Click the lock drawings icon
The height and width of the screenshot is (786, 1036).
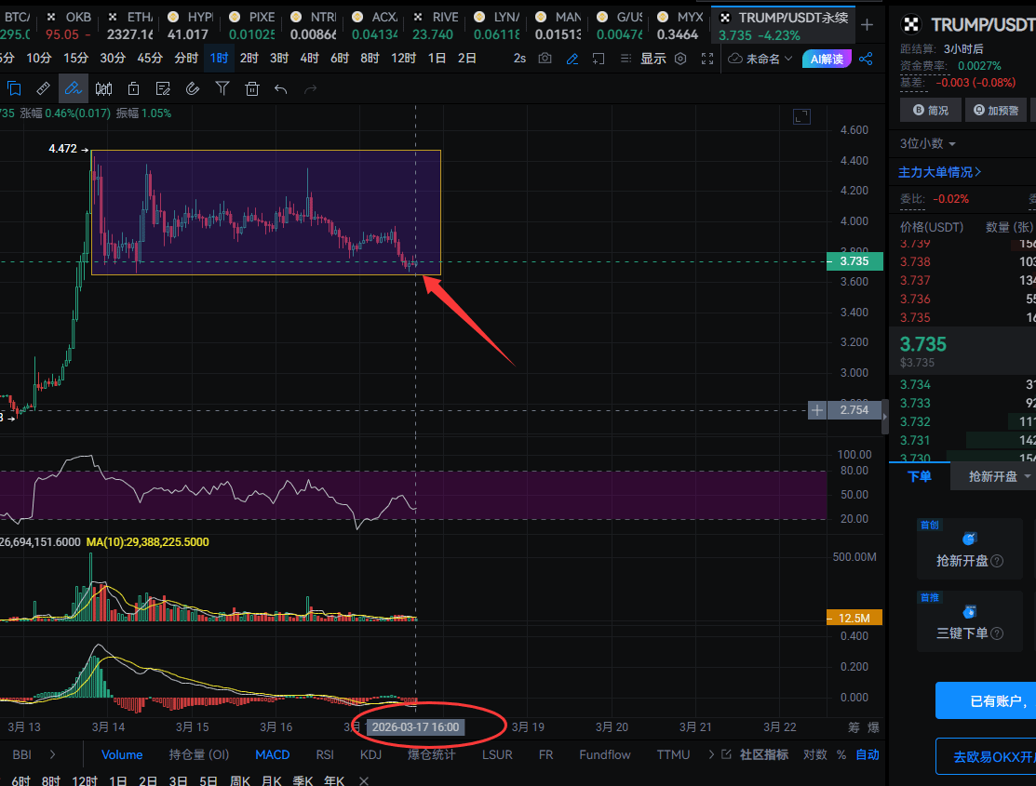pos(133,88)
